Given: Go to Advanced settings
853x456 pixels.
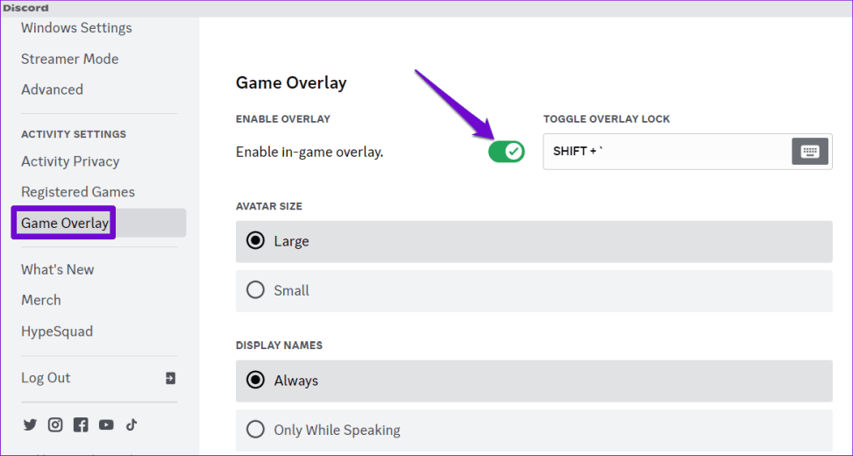Looking at the screenshot, I should [53, 89].
